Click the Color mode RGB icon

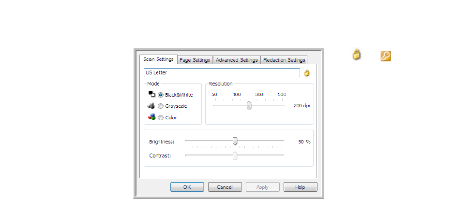(x=151, y=117)
